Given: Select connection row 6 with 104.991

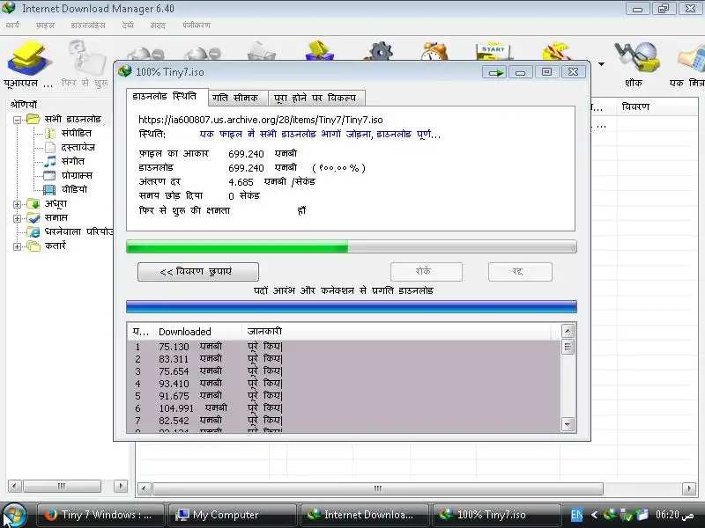Looking at the screenshot, I should pyautogui.click(x=344, y=408).
